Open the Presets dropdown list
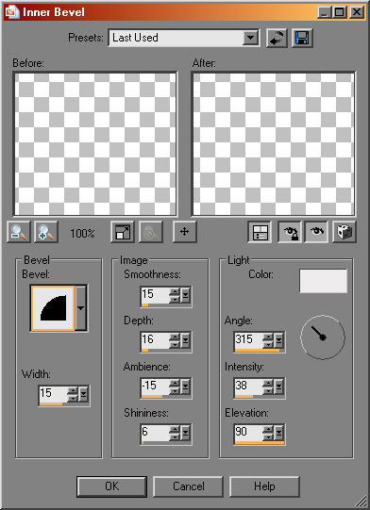 click(250, 38)
